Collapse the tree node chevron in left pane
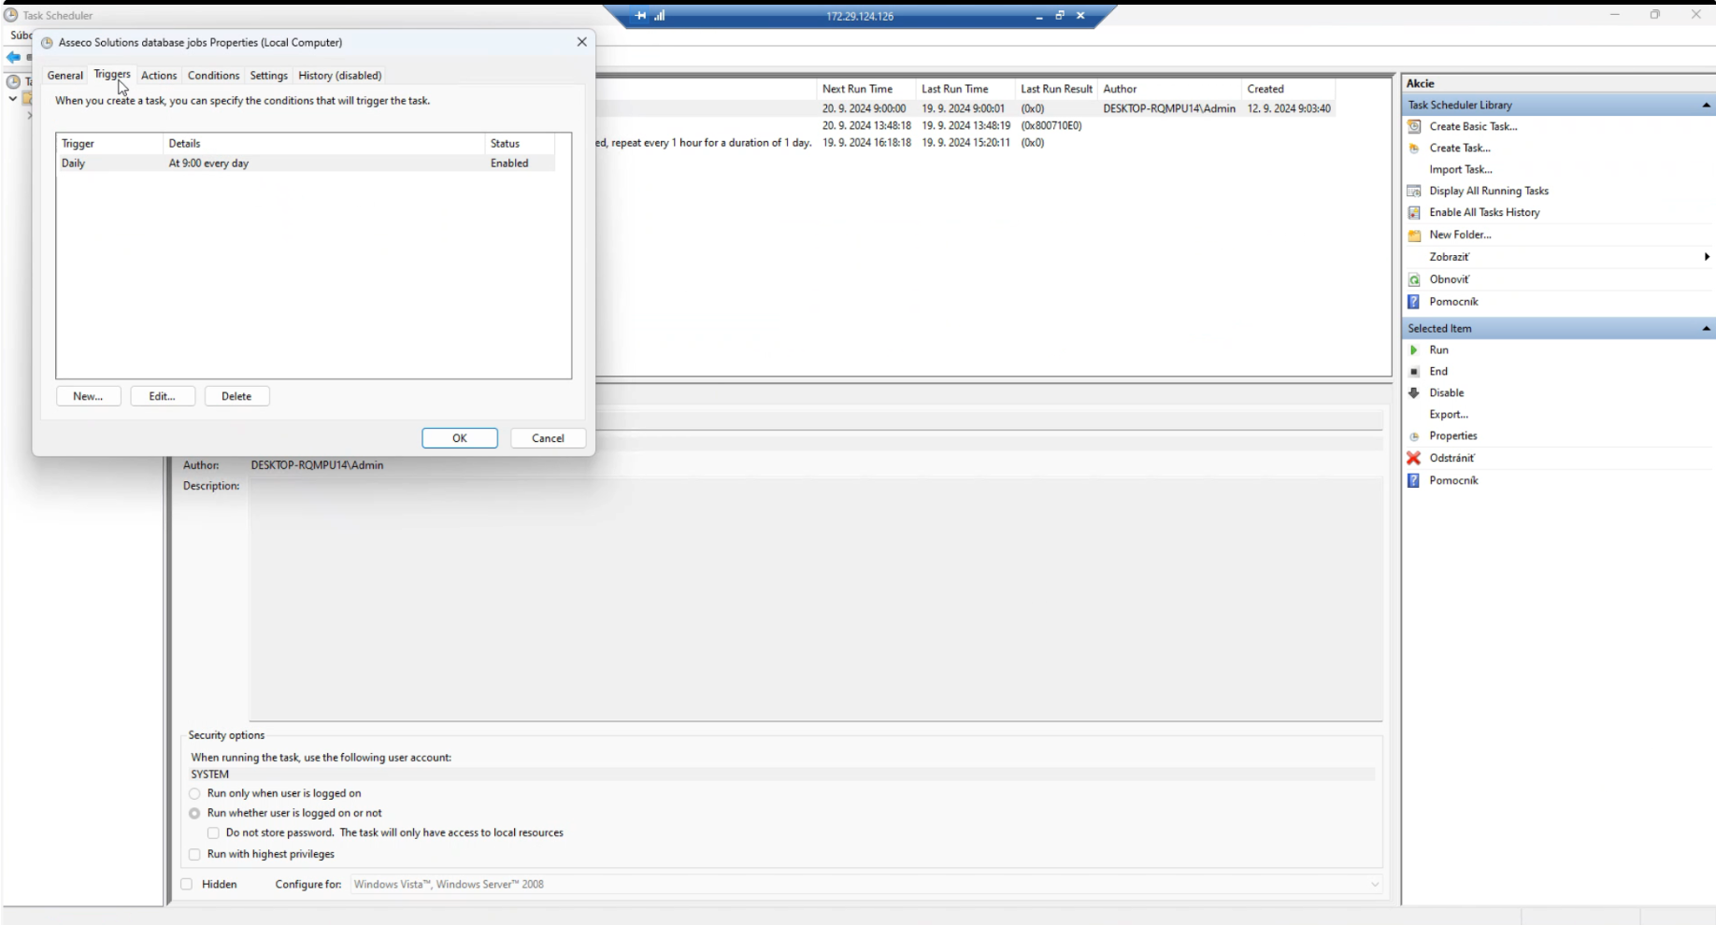Screen dimensions: 1716x925 click(12, 98)
